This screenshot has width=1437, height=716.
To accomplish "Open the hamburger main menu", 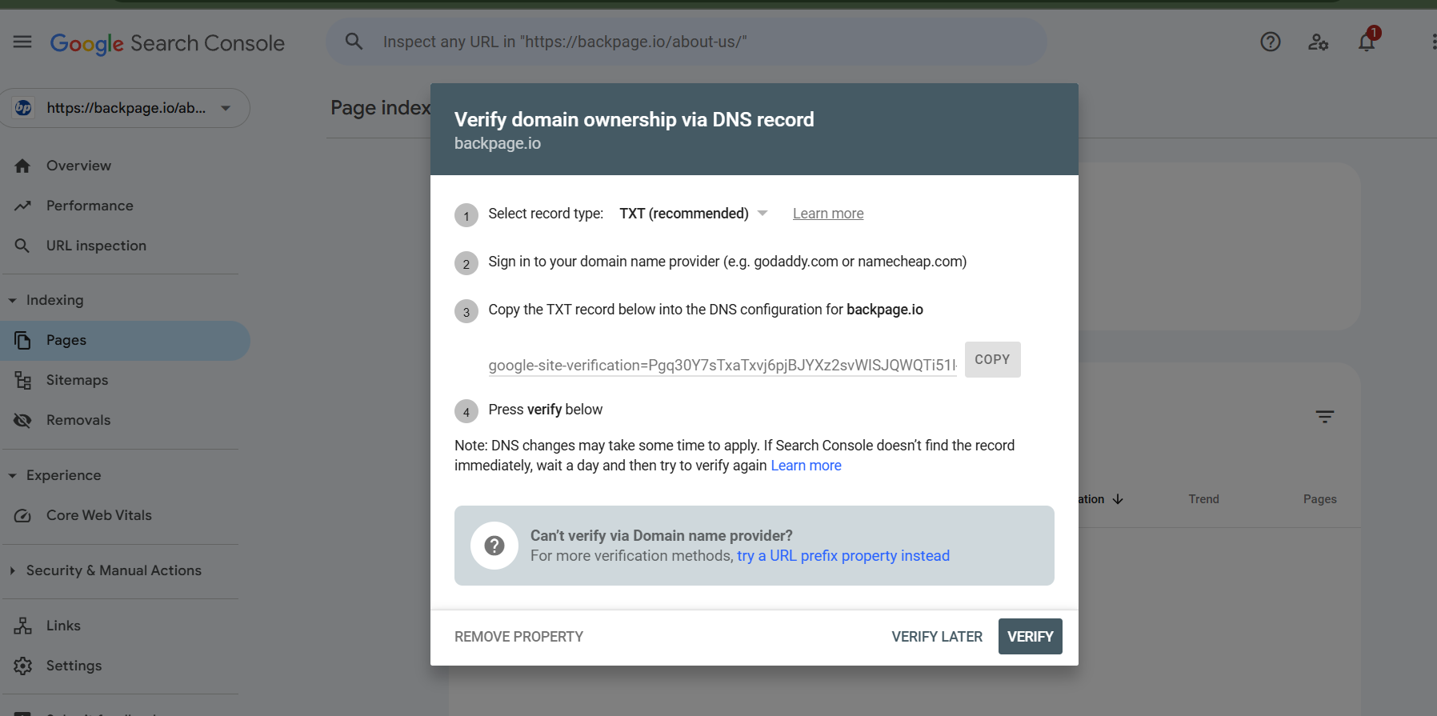I will pyautogui.click(x=22, y=42).
